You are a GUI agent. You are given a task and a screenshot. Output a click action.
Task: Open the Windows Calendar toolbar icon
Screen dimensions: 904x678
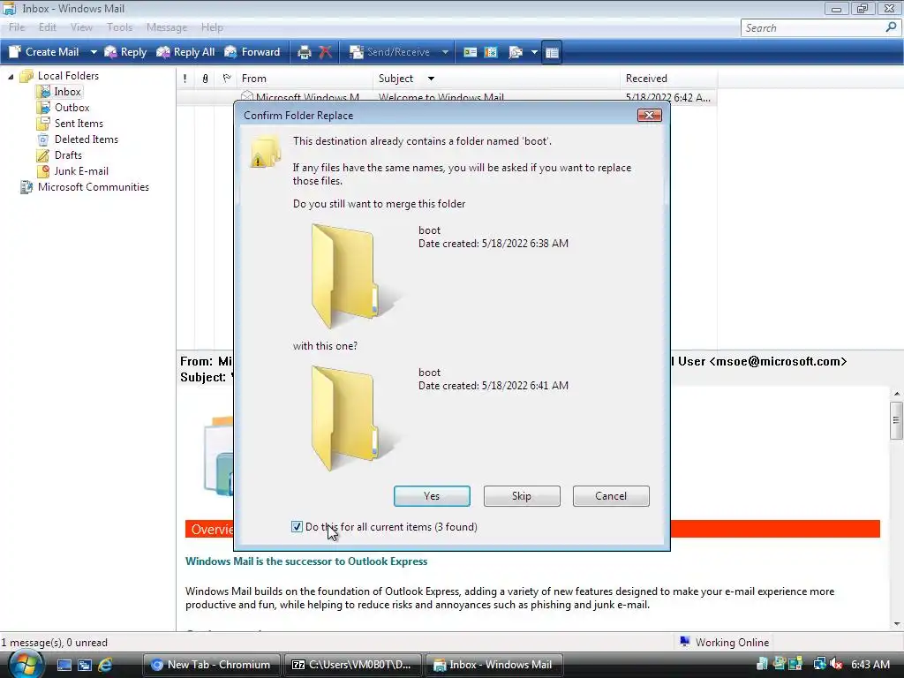(491, 52)
